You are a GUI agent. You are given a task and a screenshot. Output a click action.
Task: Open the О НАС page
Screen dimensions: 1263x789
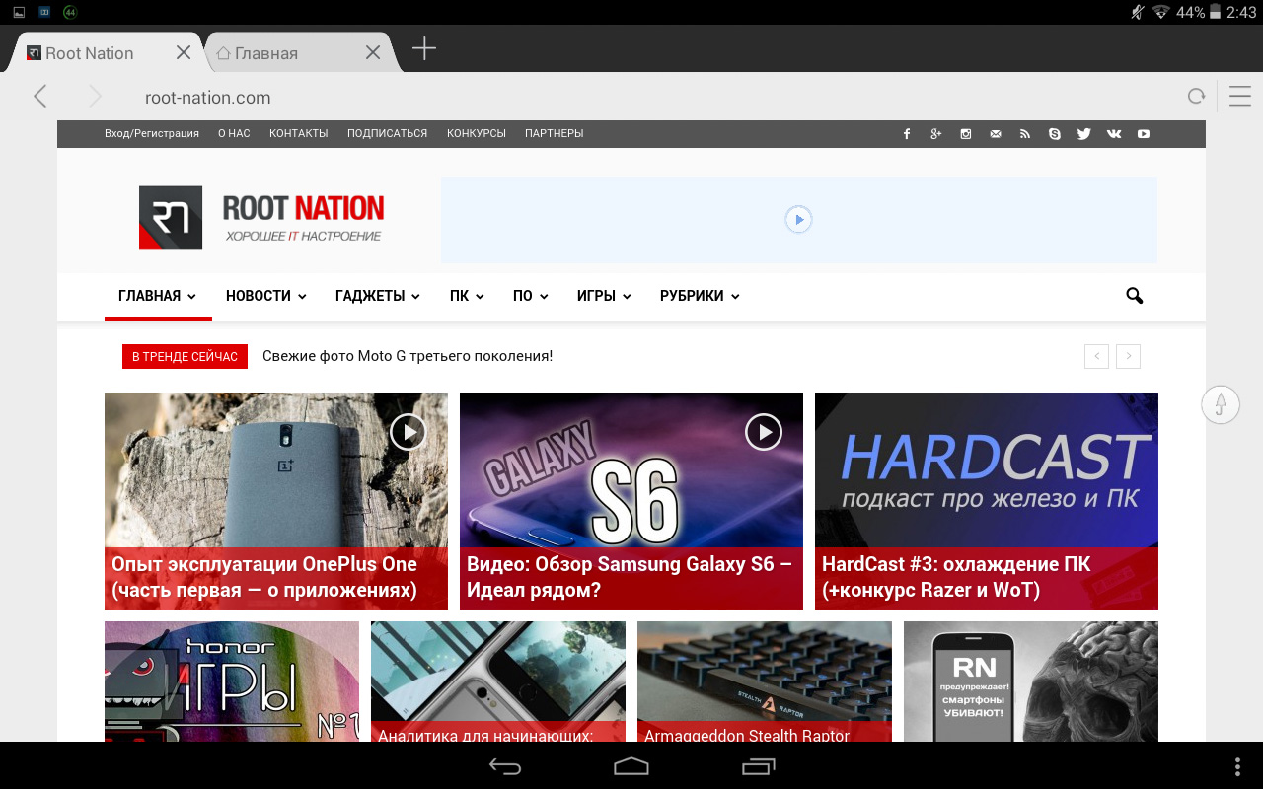(234, 134)
